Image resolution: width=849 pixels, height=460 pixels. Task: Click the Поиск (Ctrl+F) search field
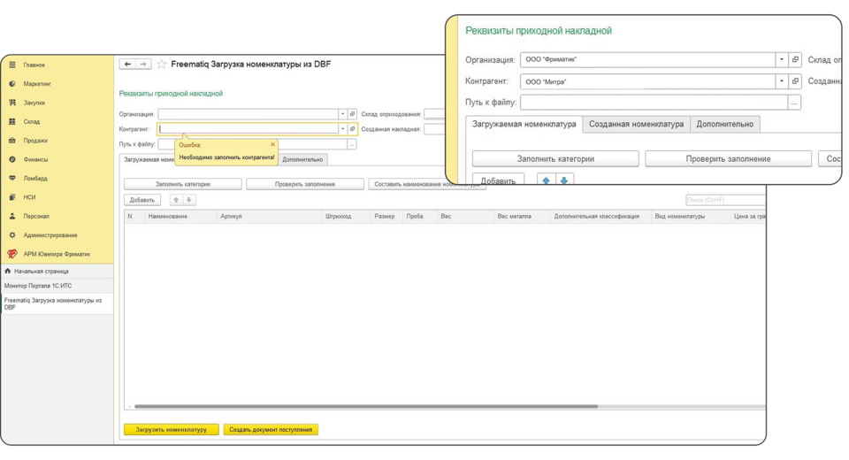[x=723, y=200]
